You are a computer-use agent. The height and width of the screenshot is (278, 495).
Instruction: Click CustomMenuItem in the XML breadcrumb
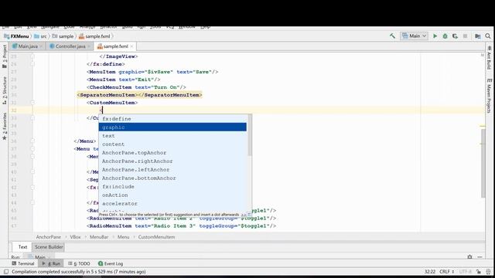[156, 237]
